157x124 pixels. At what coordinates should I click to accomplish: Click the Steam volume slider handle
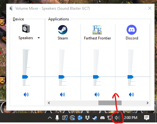[61, 77]
